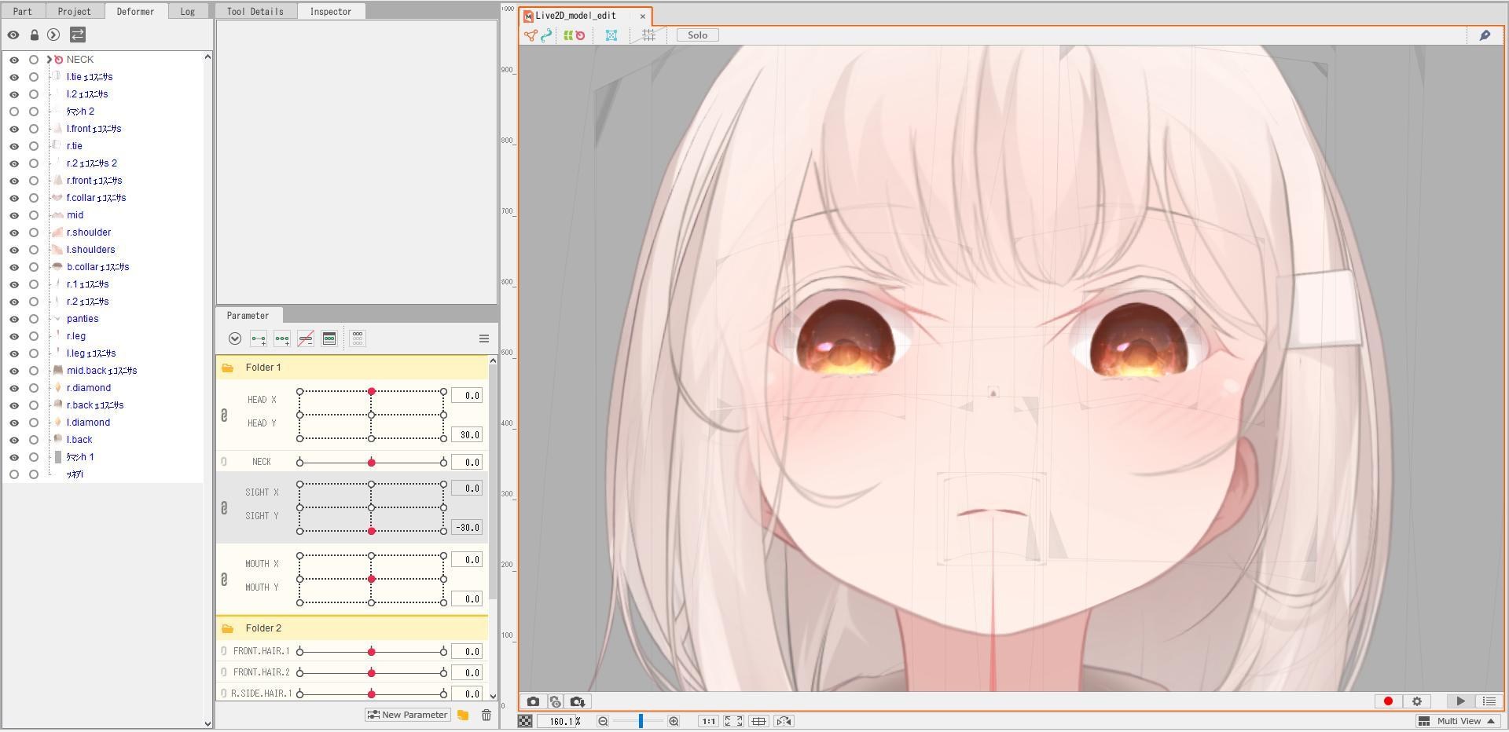The height and width of the screenshot is (732, 1509).
Task: Open the gear settings next to record
Action: [1417, 701]
